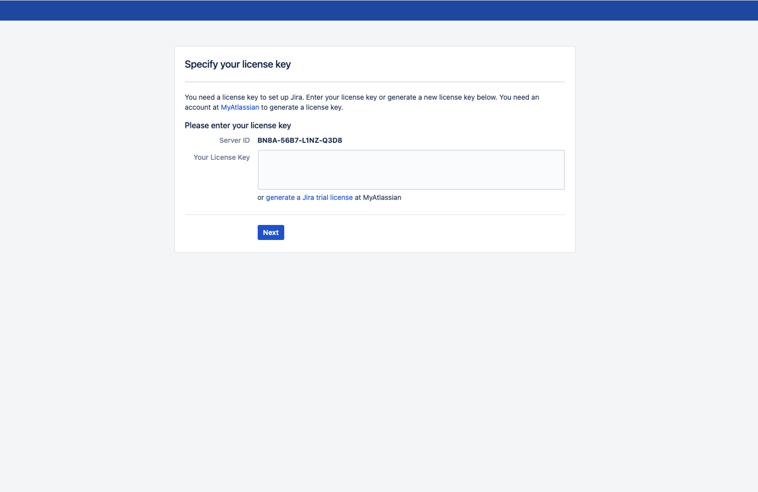Click the Server ID label
The height and width of the screenshot is (492, 758).
click(234, 140)
